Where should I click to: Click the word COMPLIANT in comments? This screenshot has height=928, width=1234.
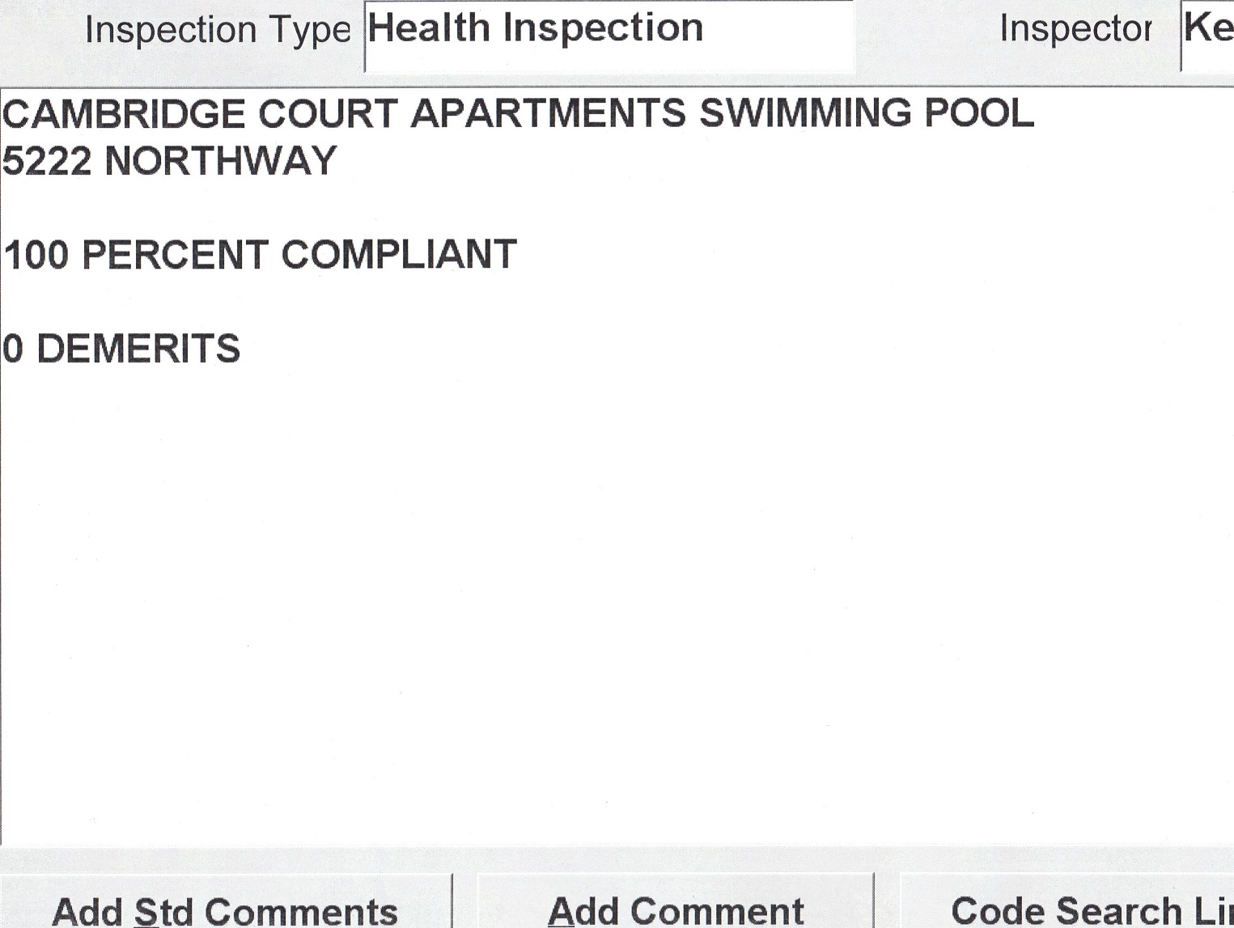[x=398, y=256]
